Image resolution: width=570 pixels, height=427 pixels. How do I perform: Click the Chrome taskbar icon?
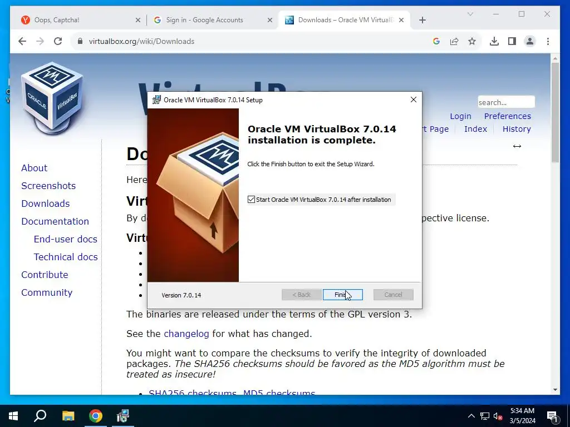(96, 416)
